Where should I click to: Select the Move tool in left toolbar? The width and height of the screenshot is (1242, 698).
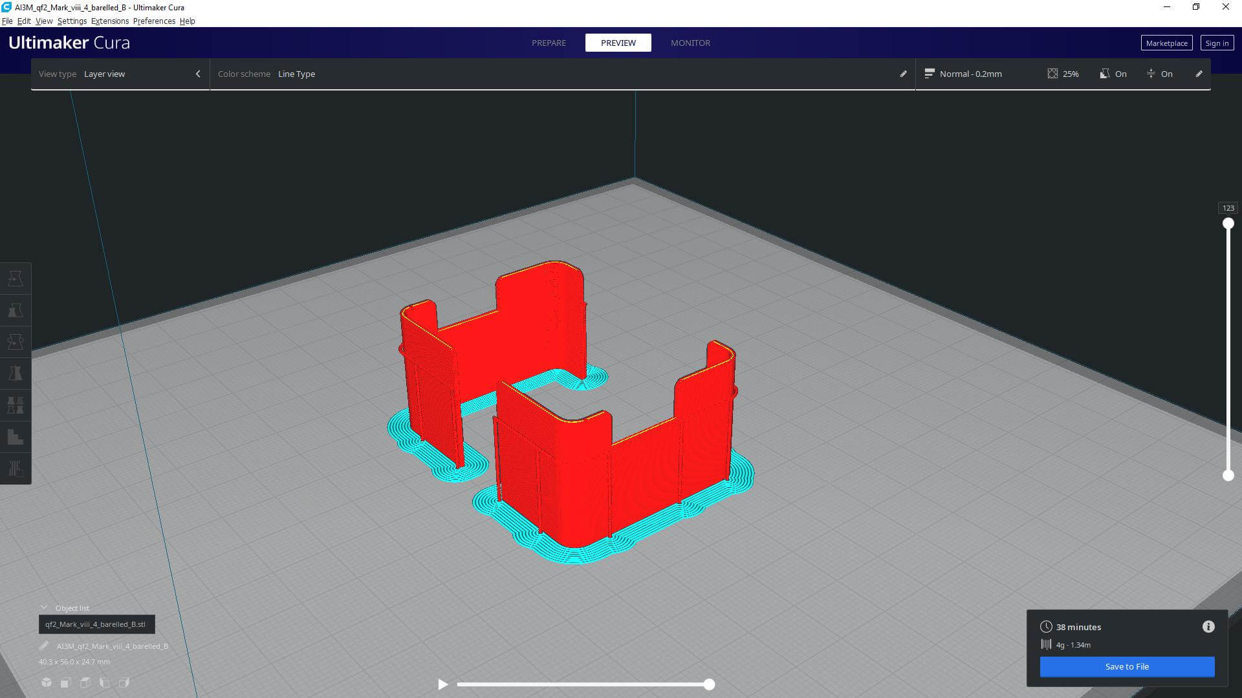(x=16, y=279)
